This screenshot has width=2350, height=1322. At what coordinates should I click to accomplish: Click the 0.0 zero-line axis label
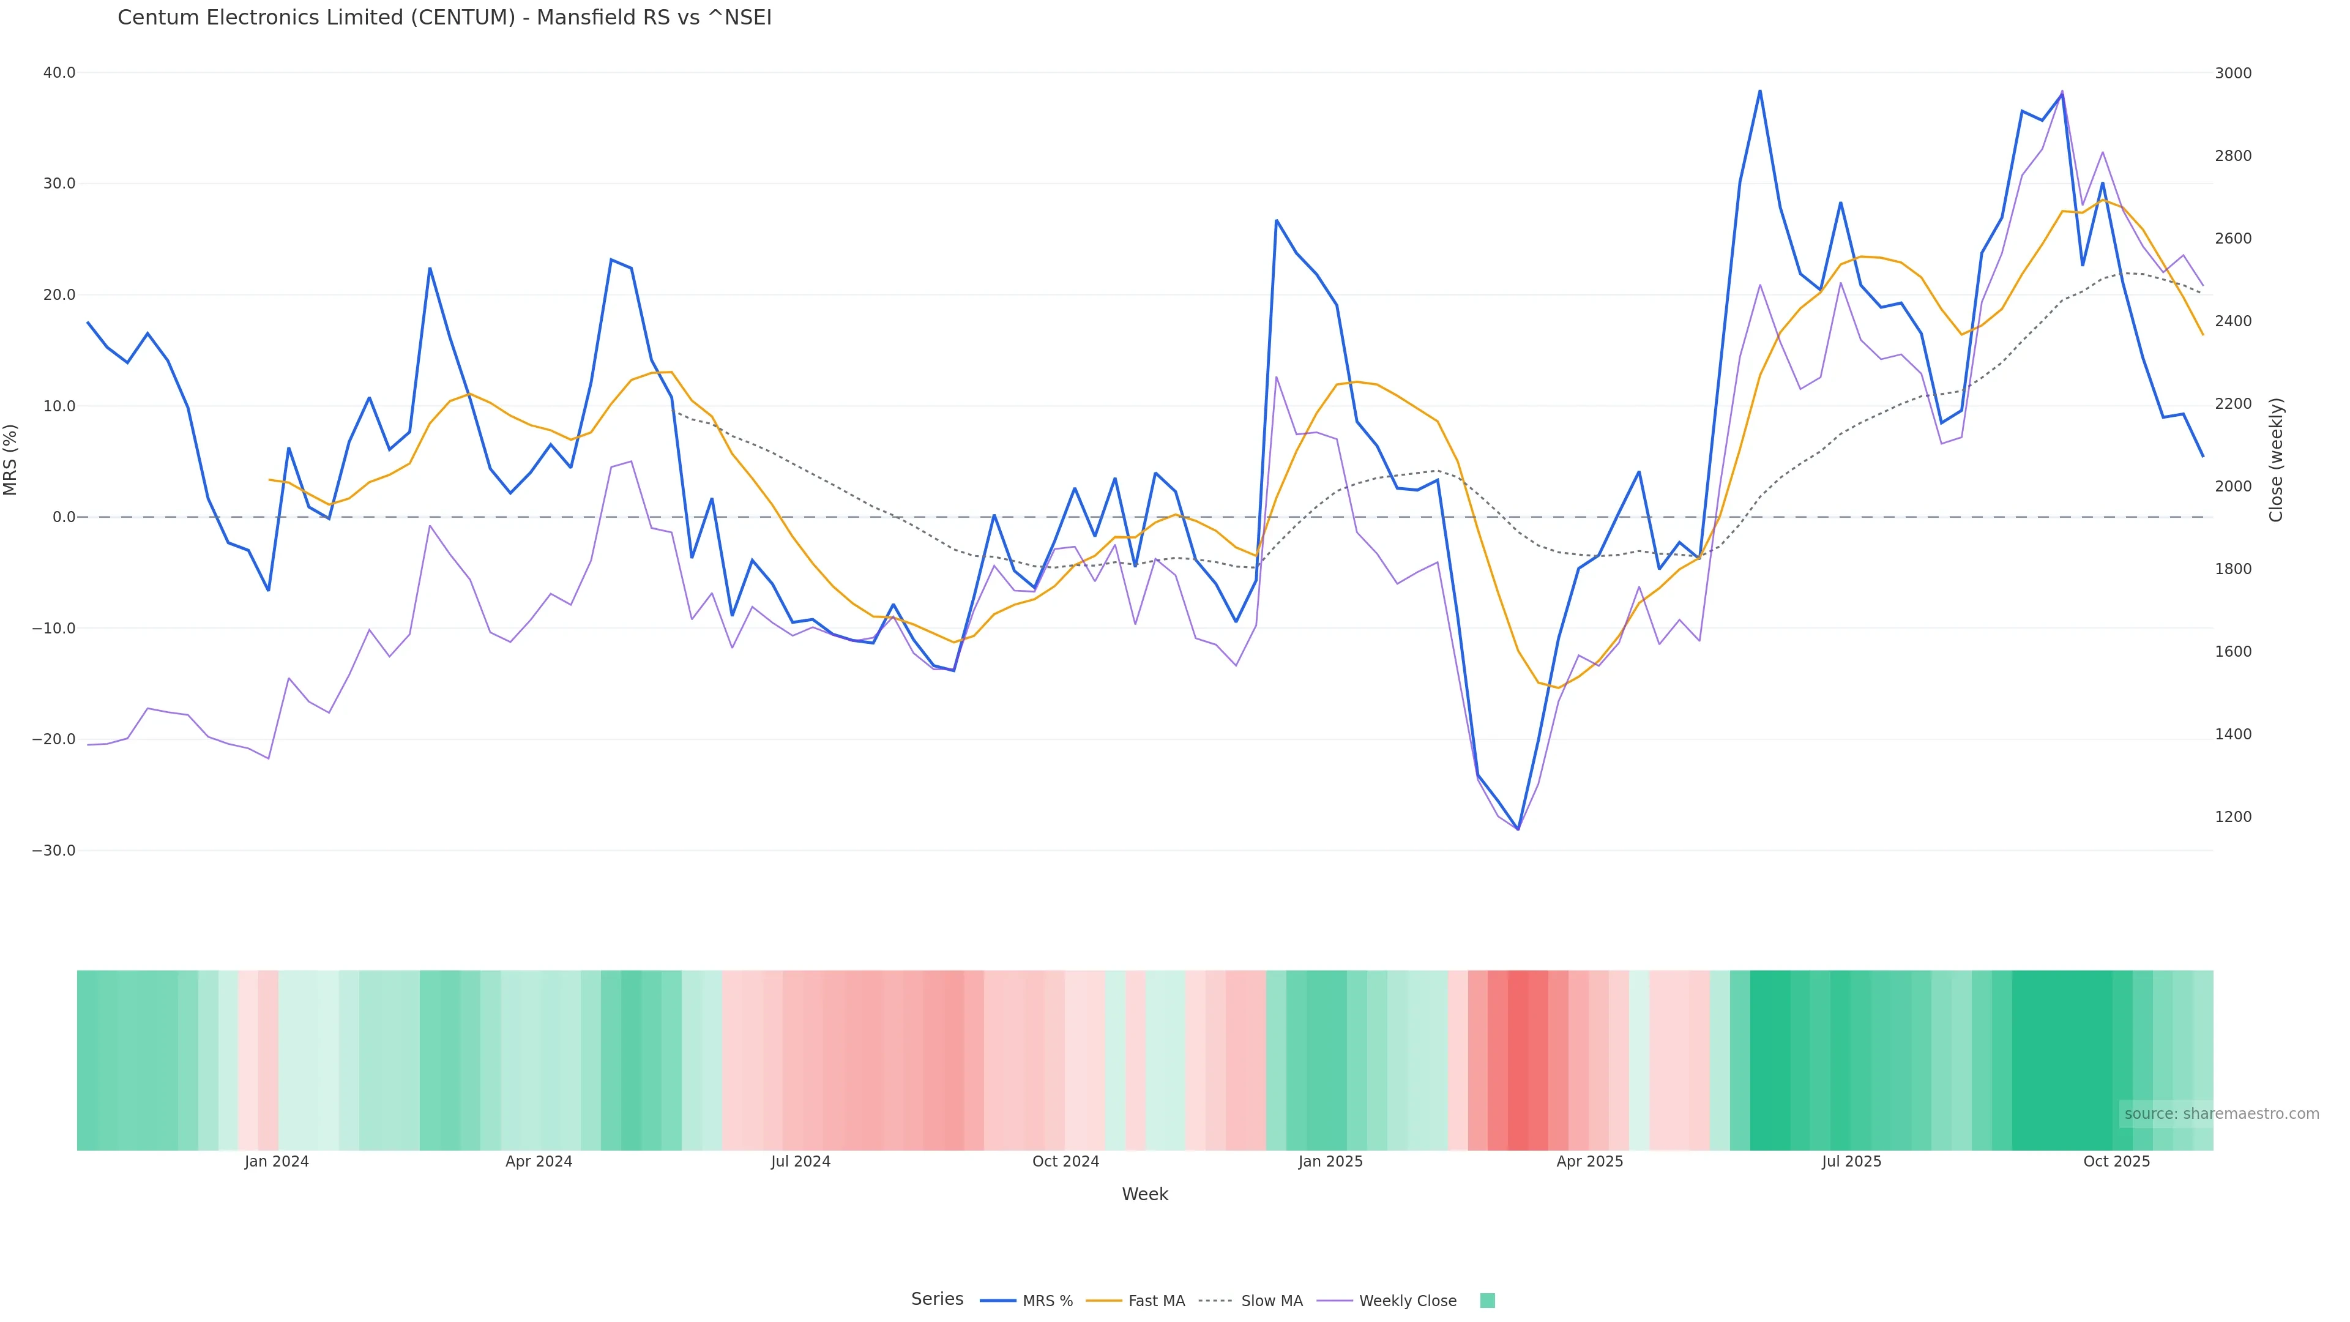(64, 517)
